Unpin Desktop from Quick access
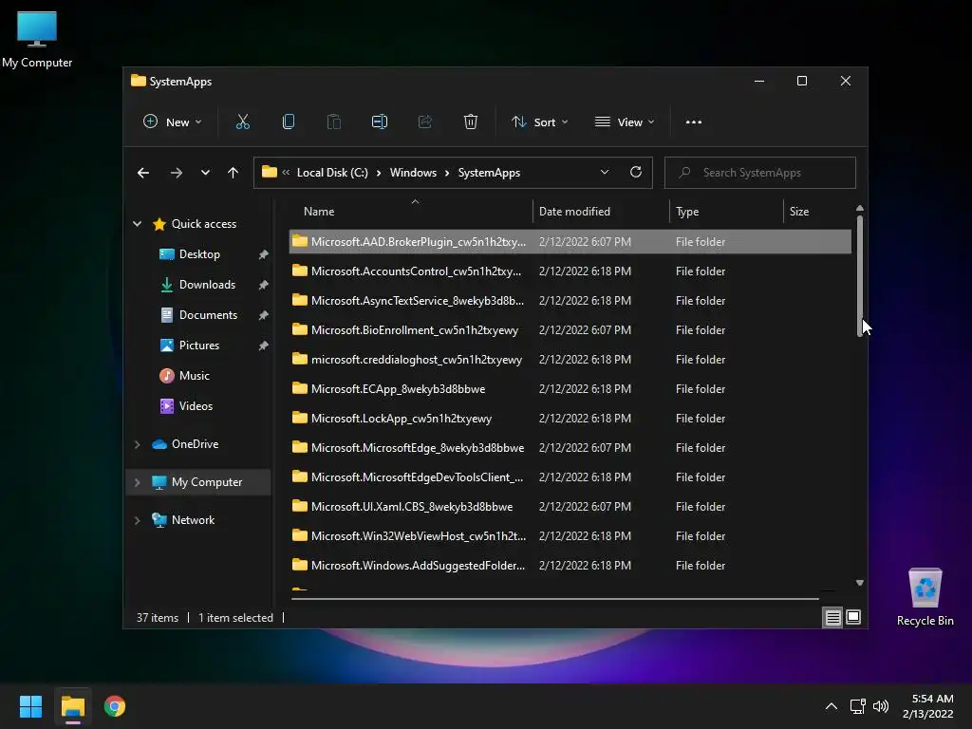Screen dimensions: 972x729 tap(264, 254)
